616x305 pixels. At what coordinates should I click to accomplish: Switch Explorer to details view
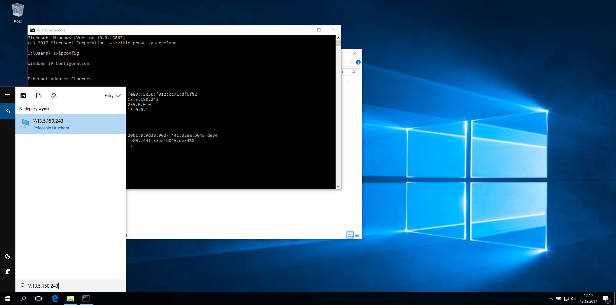350,235
